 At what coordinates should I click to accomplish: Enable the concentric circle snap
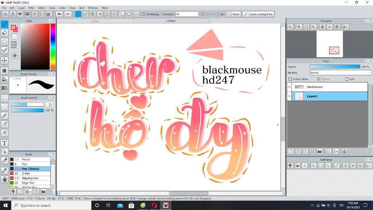114,14
